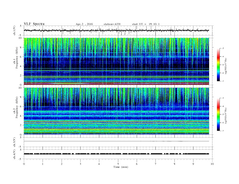Click the 'start UT = 18:10:1' text
Screen dimensions: 239x184
tap(146, 24)
